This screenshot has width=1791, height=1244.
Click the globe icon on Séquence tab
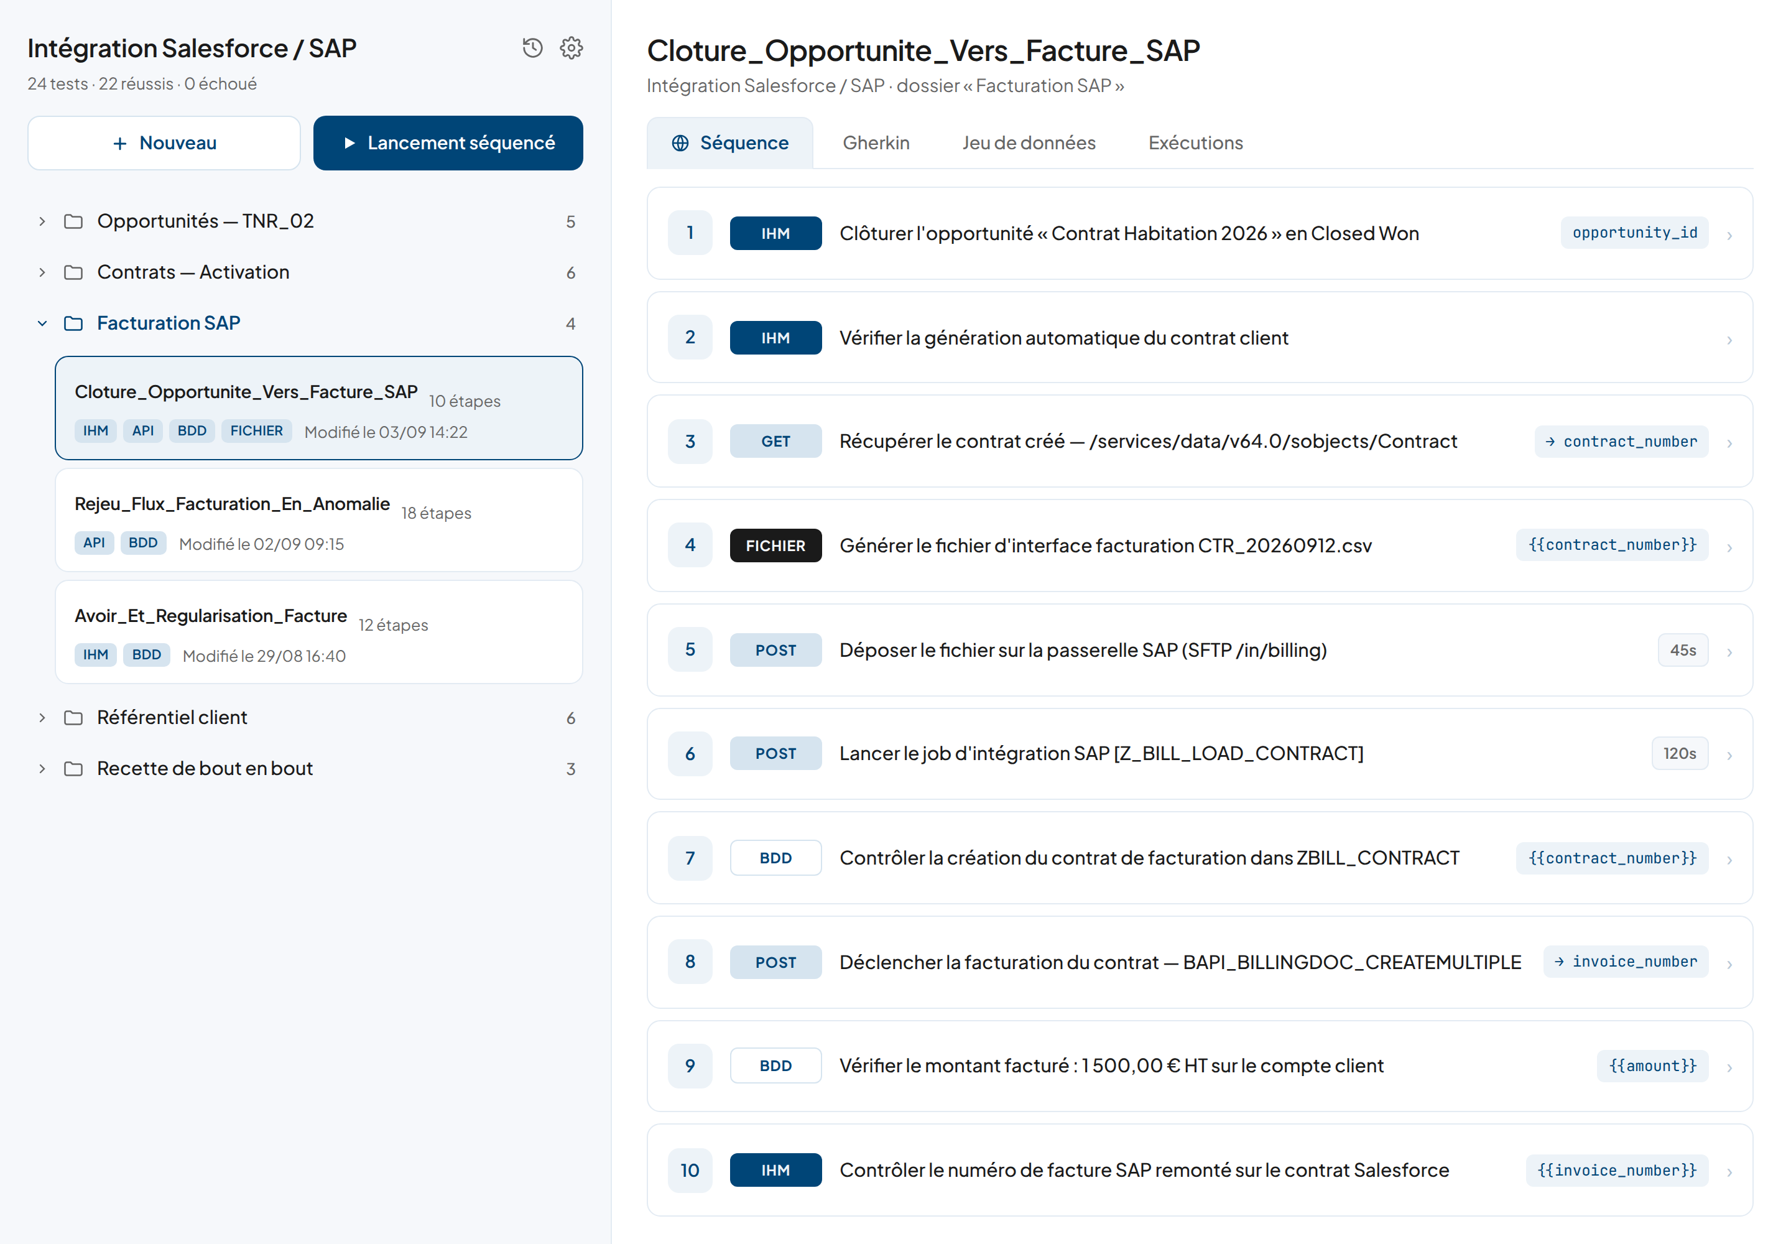point(680,142)
